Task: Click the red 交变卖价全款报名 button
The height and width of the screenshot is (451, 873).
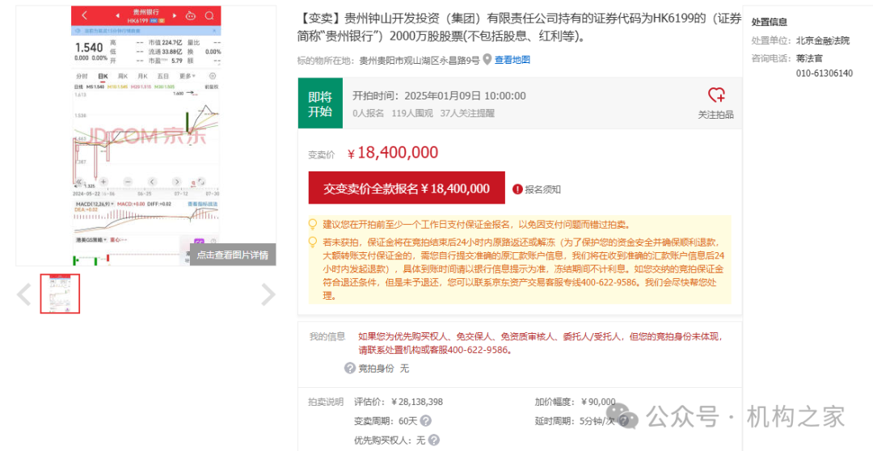Action: (407, 188)
